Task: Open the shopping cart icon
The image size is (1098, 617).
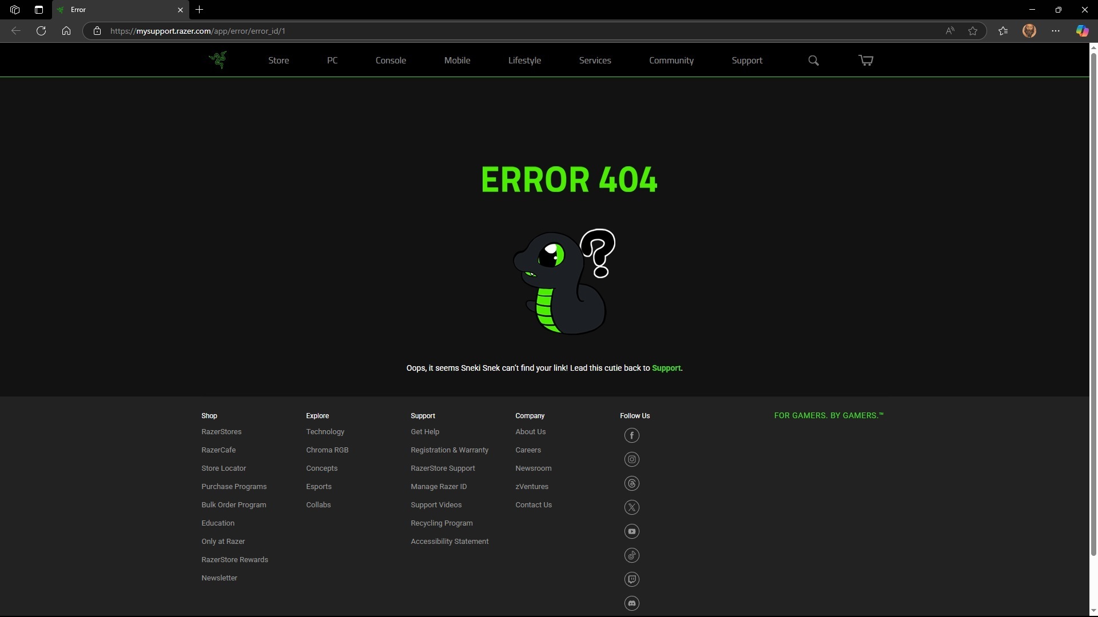Action: pyautogui.click(x=866, y=61)
